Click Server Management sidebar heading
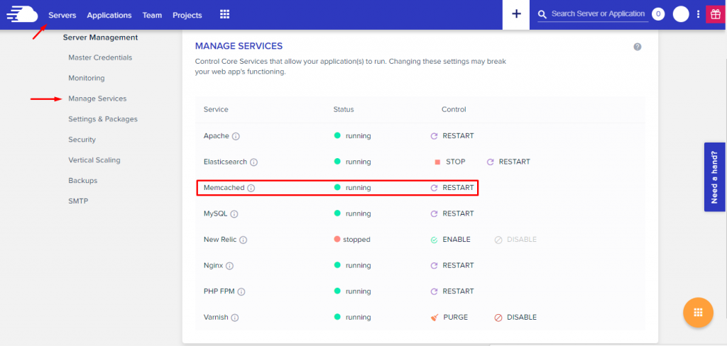Screen dimensions: 727x346 pos(101,37)
